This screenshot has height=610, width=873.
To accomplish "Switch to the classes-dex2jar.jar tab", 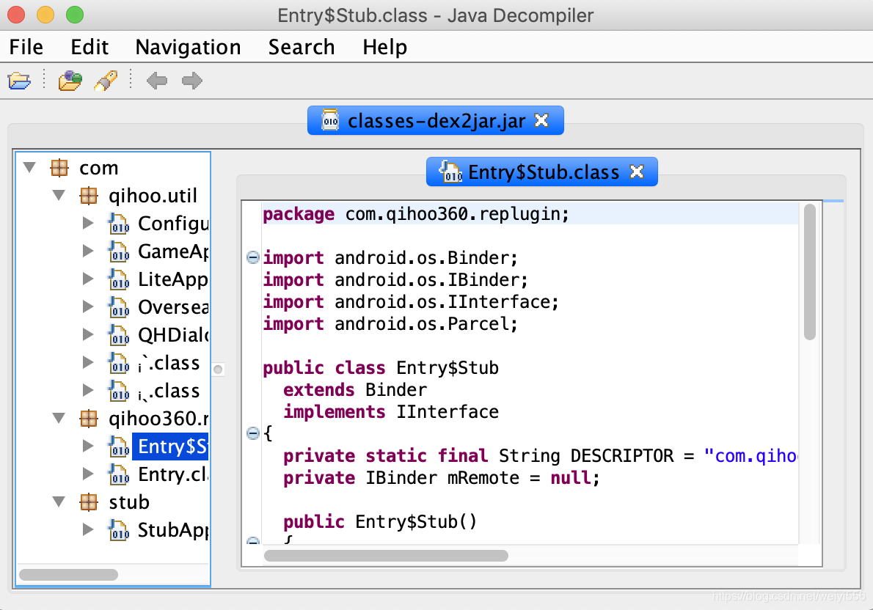I will click(x=435, y=120).
